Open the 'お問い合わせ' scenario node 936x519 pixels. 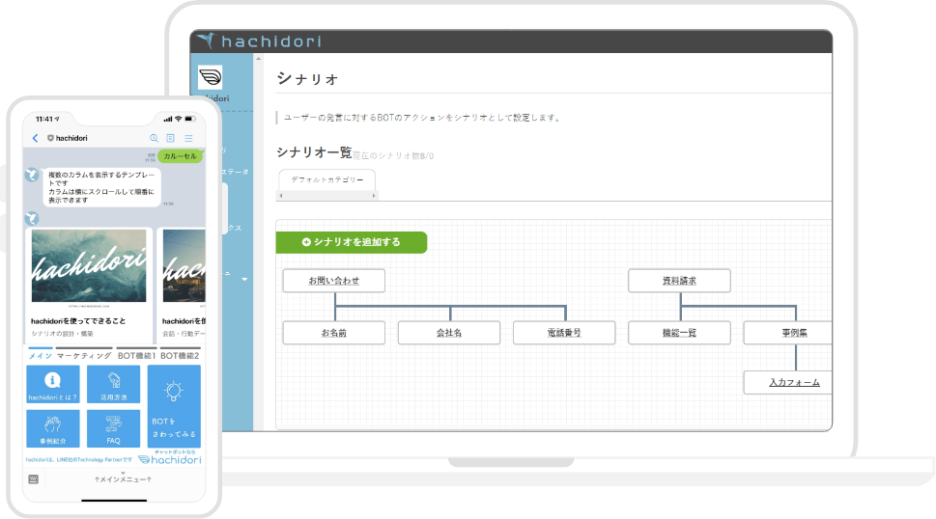tap(333, 281)
